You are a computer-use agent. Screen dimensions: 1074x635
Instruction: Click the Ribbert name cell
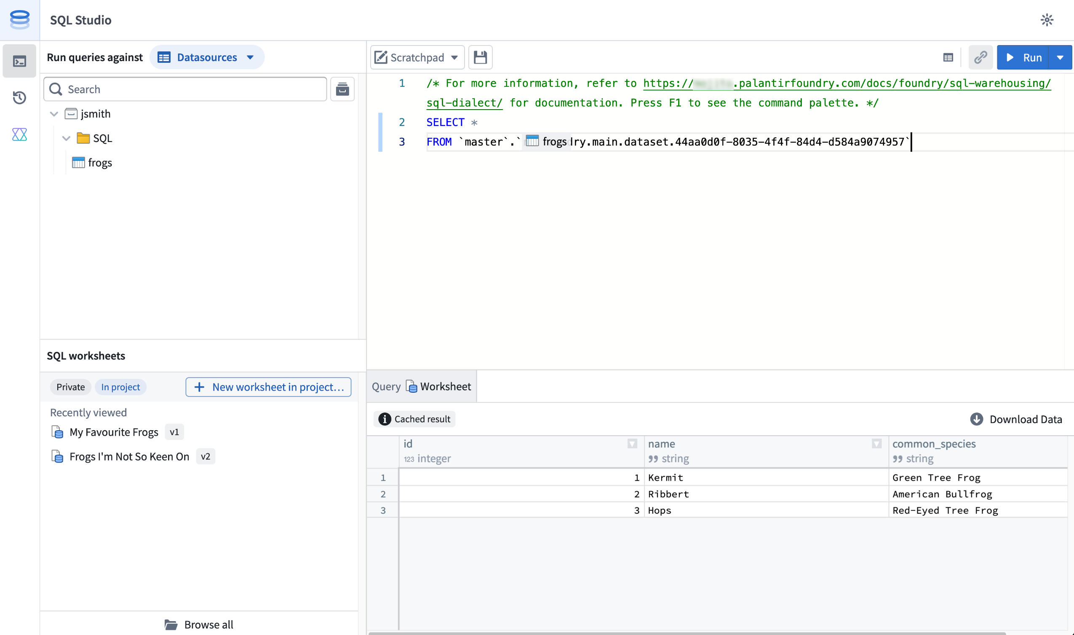766,494
